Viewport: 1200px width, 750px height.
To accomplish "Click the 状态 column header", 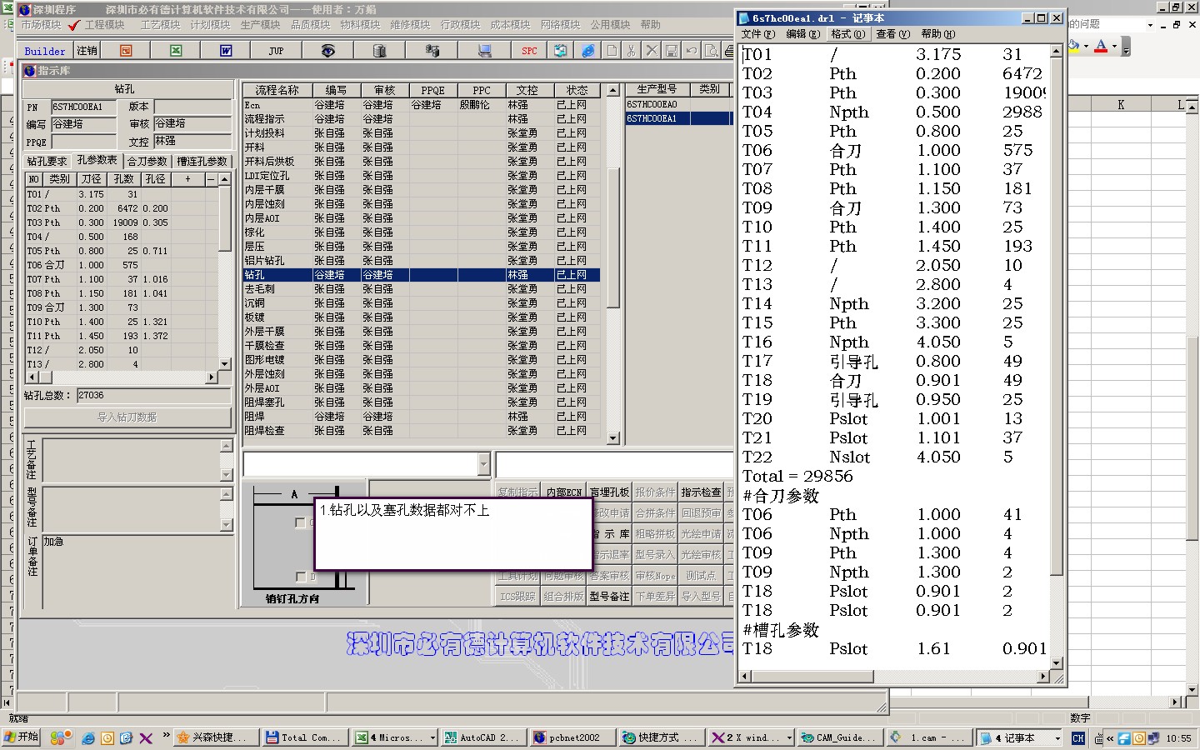I will point(577,90).
